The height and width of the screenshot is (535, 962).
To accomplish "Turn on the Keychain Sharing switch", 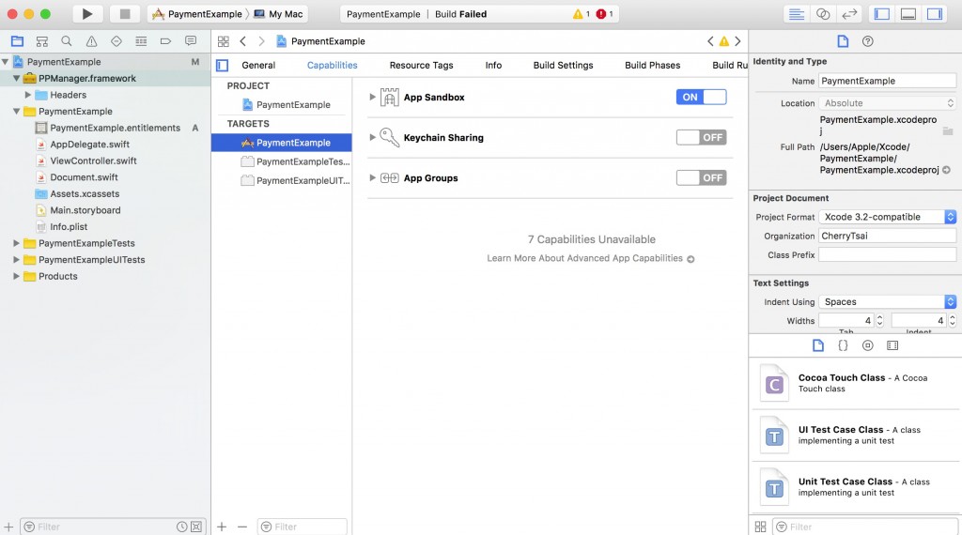I will 701,137.
